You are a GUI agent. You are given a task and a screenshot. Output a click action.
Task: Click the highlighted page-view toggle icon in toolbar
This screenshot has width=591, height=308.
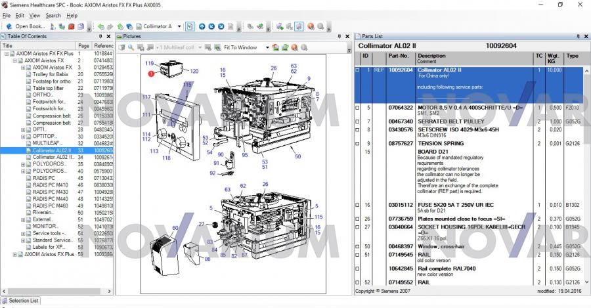tap(190, 26)
